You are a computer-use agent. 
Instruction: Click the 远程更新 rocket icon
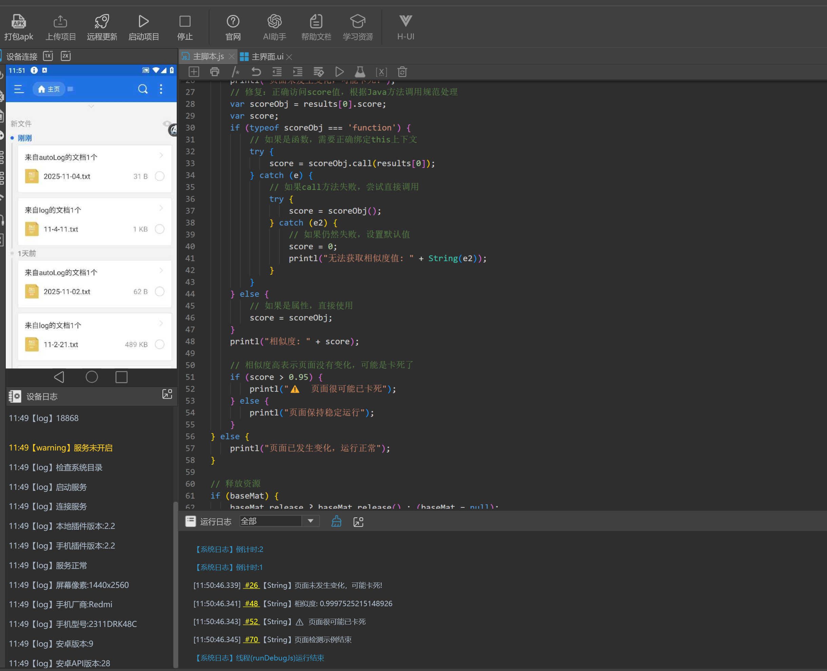point(102,21)
